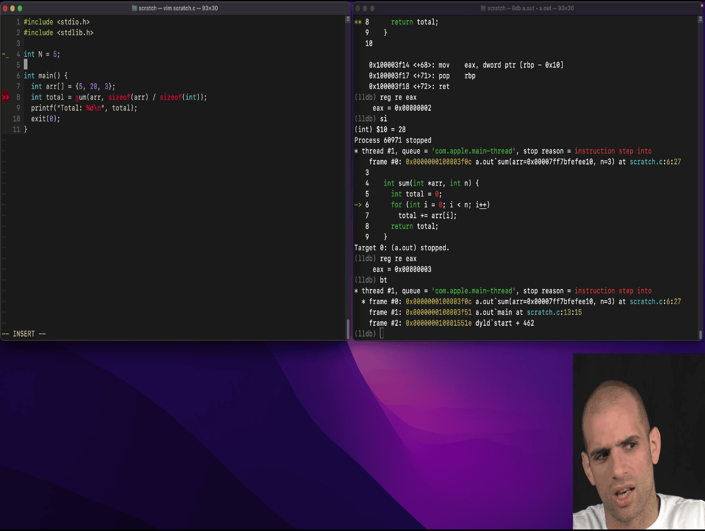Click the scroll marker icon atop the vim pane

point(348,19)
